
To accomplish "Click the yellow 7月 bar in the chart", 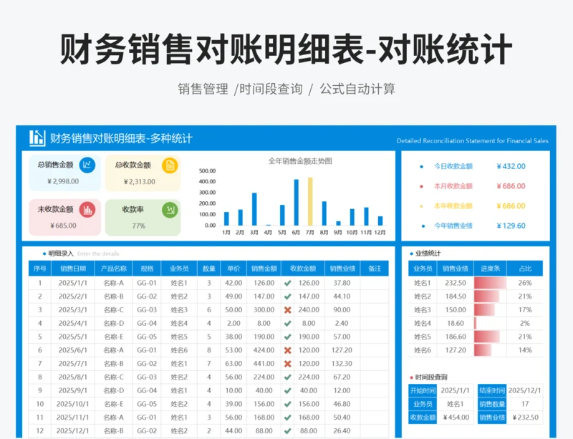I will pyautogui.click(x=310, y=201).
